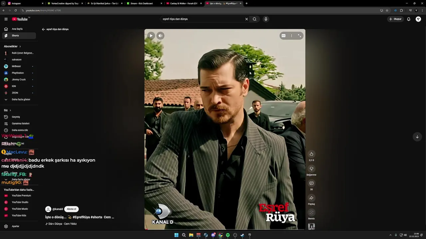Open PlayStation channel subscription
The image size is (426, 239).
click(x=19, y=73)
